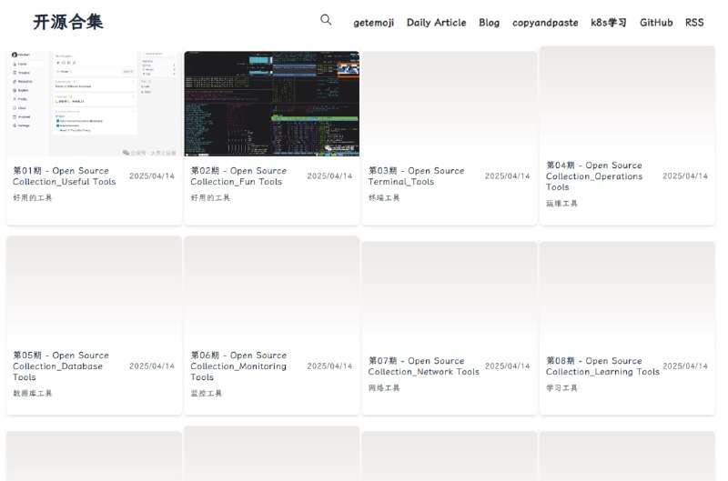Open the 第02期 Fun Tools terminal thumbnail
The height and width of the screenshot is (481, 728).
point(271,104)
